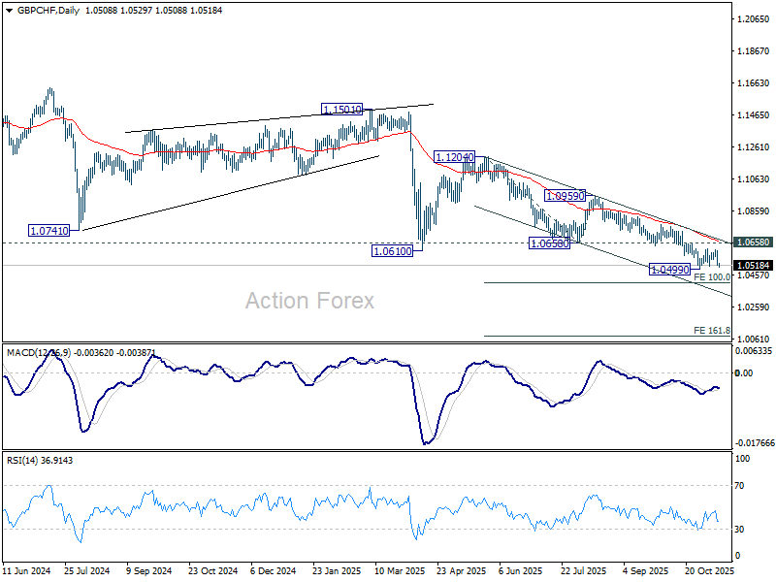Click the 10 Mar 2025 date marker
The width and height of the screenshot is (776, 582).
point(400,570)
